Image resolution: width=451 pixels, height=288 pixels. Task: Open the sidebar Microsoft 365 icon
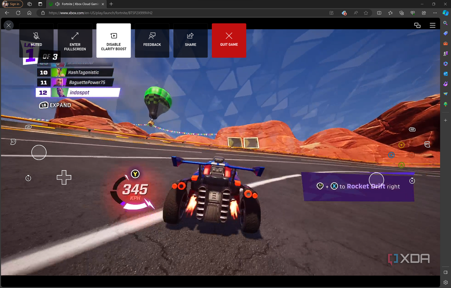[x=446, y=63]
